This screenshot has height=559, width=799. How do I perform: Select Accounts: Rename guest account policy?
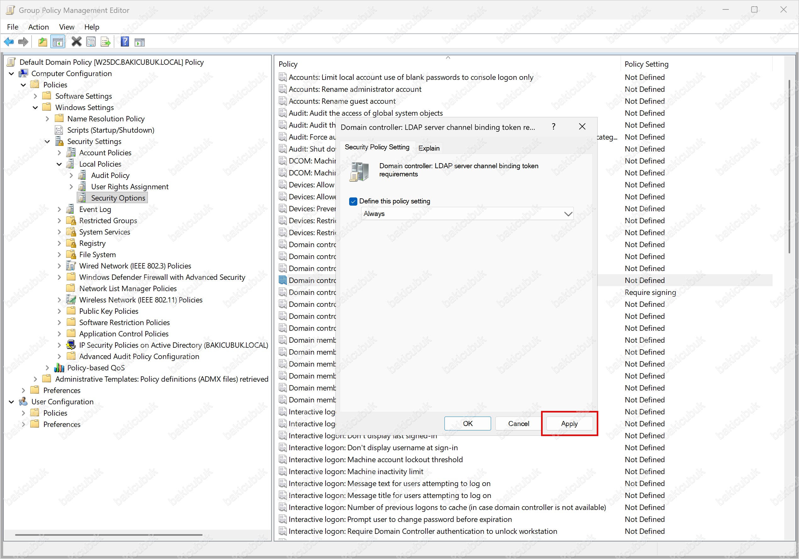pos(342,101)
